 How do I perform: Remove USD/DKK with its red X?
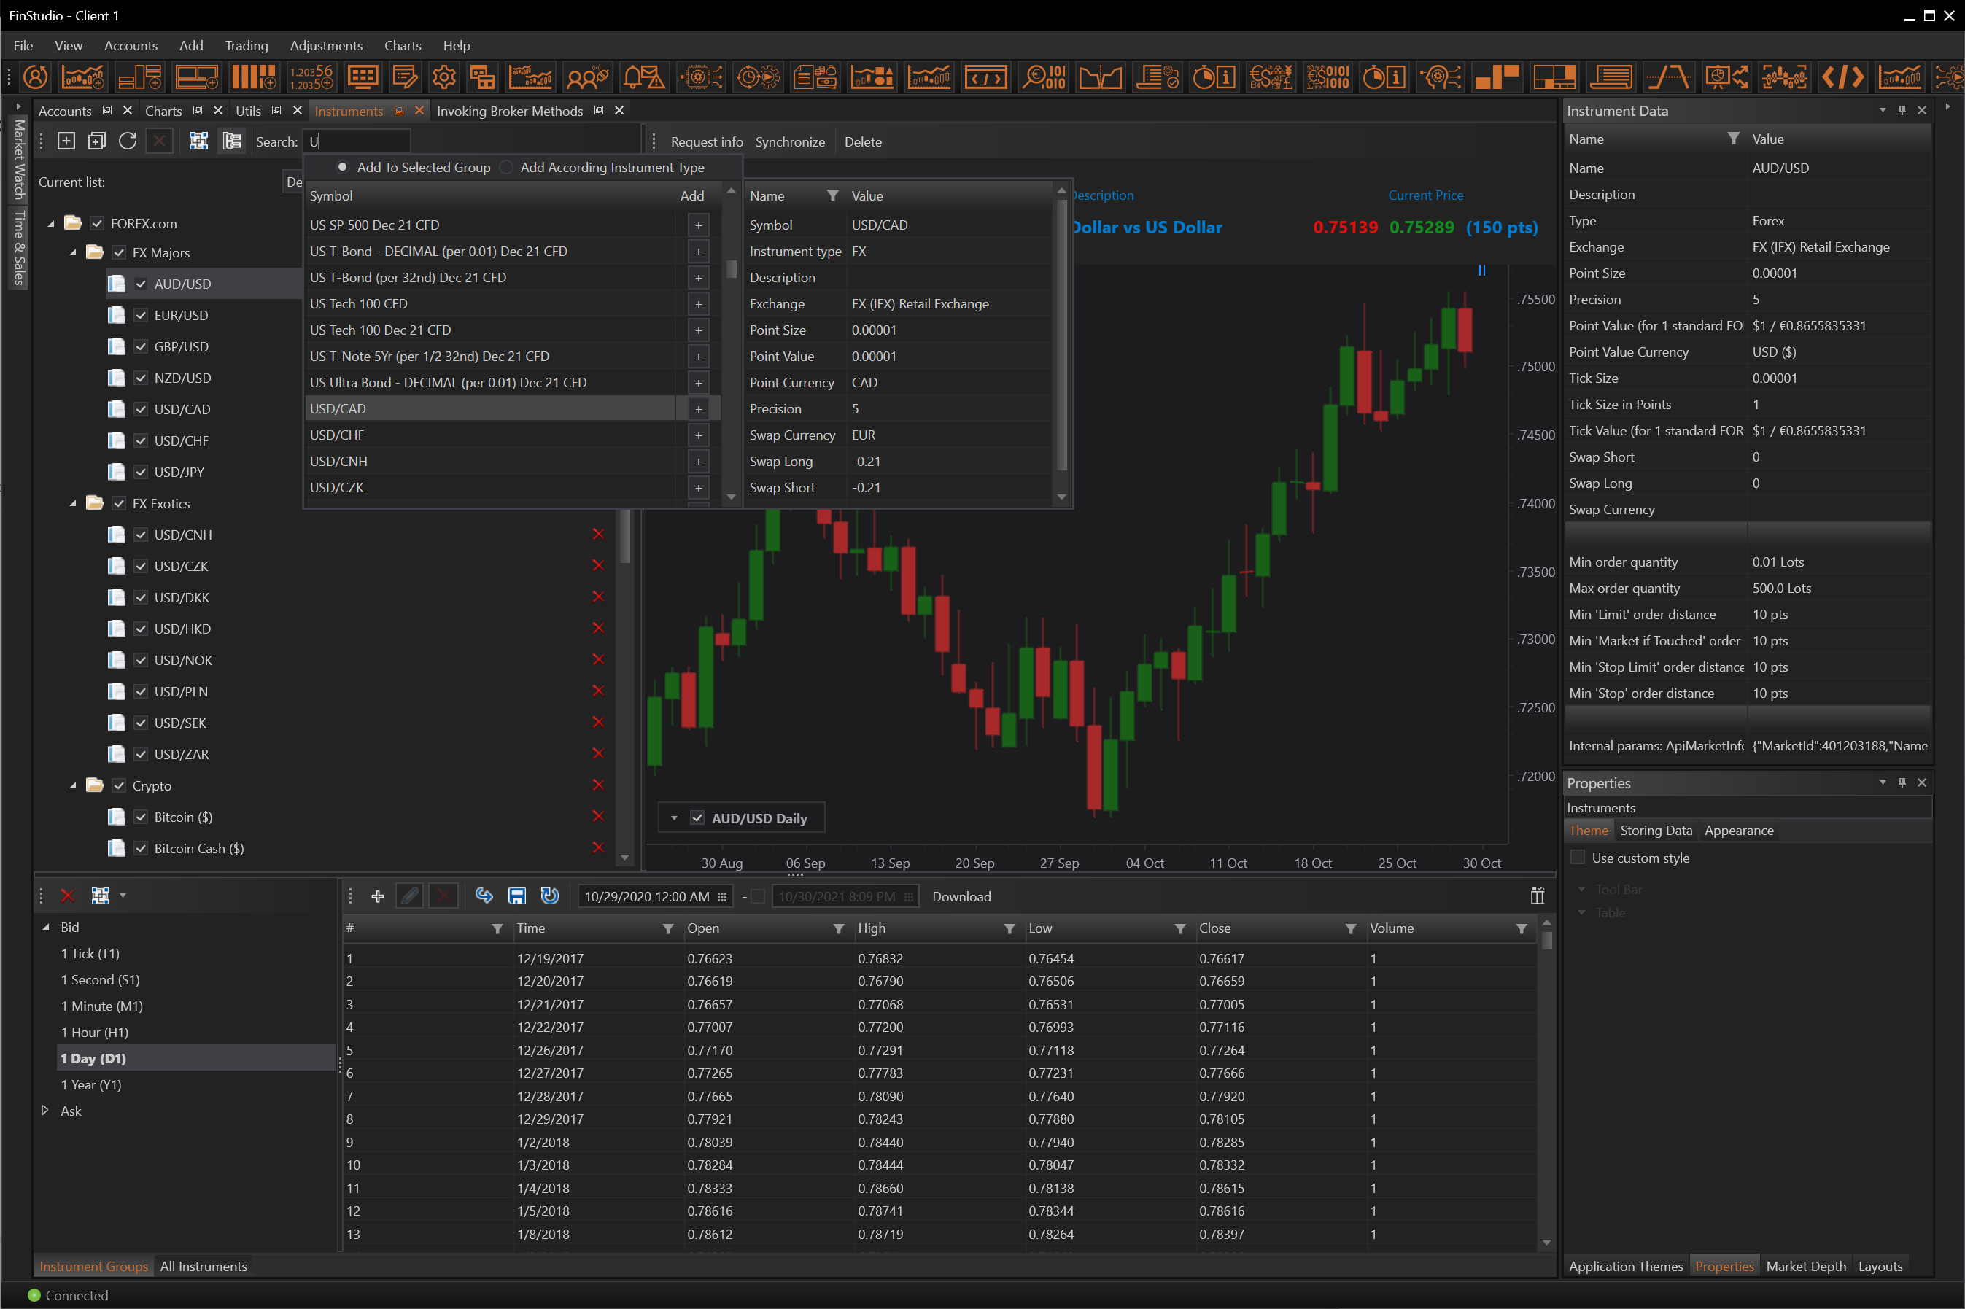pyautogui.click(x=597, y=597)
